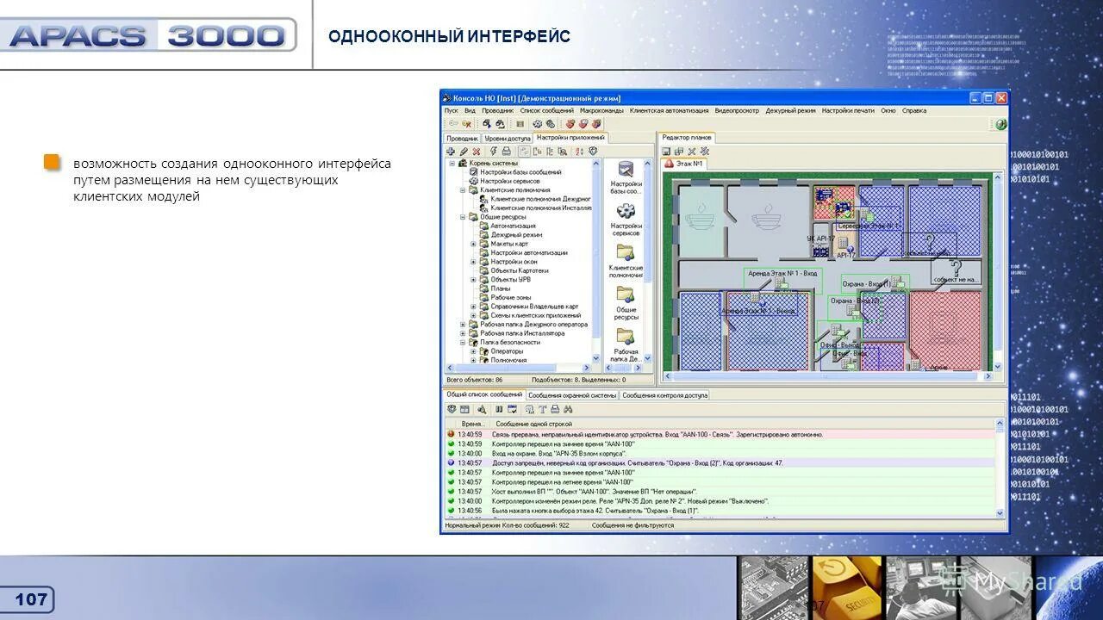Viewport: 1103px width, 620px height.
Task: Click the shield icon in explorer toolbar
Action: point(593,151)
